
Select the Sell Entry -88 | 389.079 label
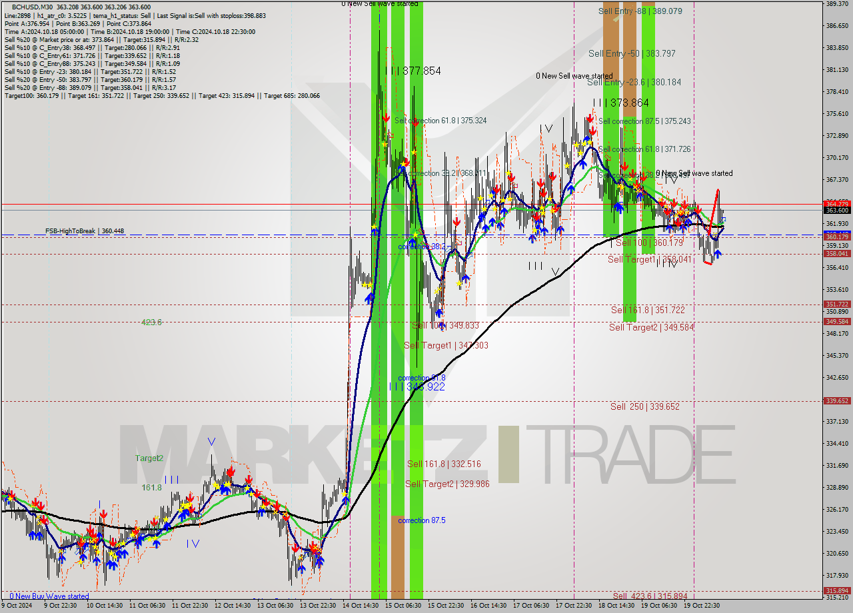click(x=640, y=11)
